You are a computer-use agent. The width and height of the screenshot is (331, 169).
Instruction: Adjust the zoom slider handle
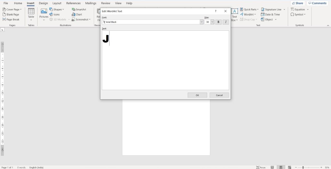(x=303, y=167)
